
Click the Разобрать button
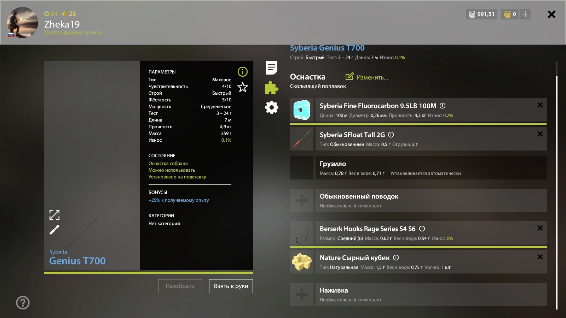pos(180,286)
